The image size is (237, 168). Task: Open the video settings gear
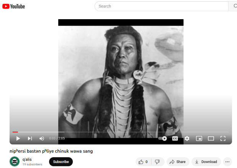[187, 138]
